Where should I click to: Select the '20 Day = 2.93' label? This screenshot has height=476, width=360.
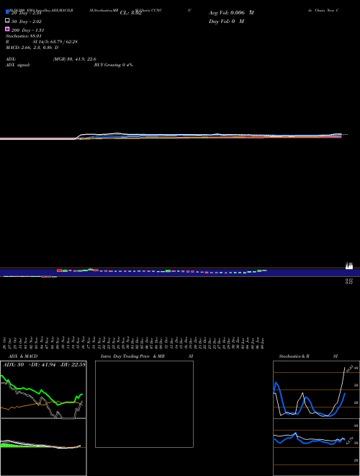pos(27,13)
